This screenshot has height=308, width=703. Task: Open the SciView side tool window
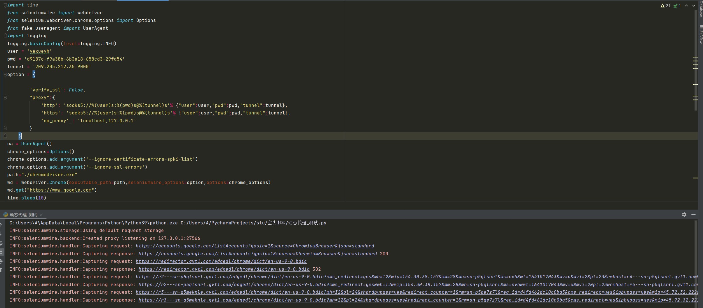pyautogui.click(x=701, y=35)
